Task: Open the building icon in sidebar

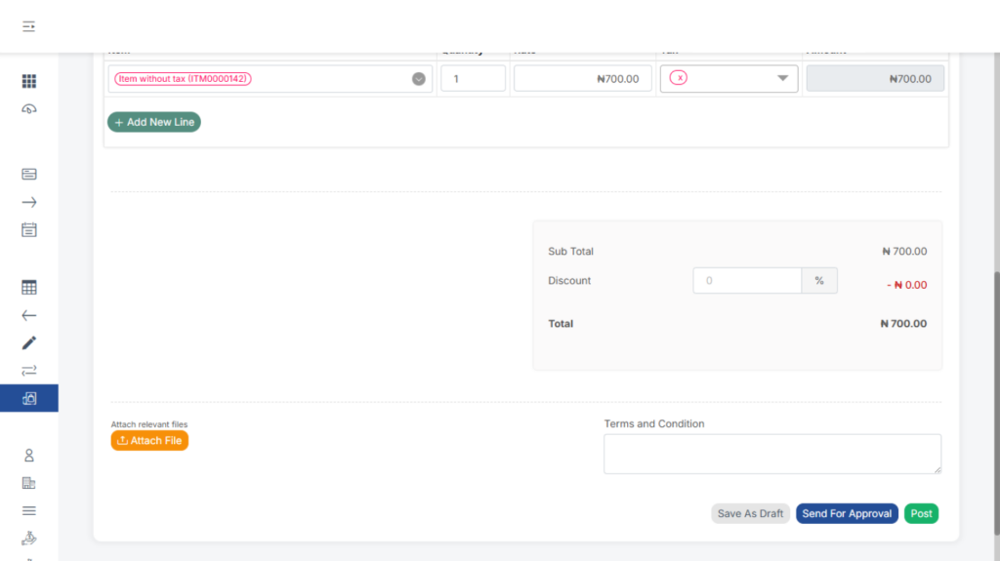Action: (x=28, y=482)
